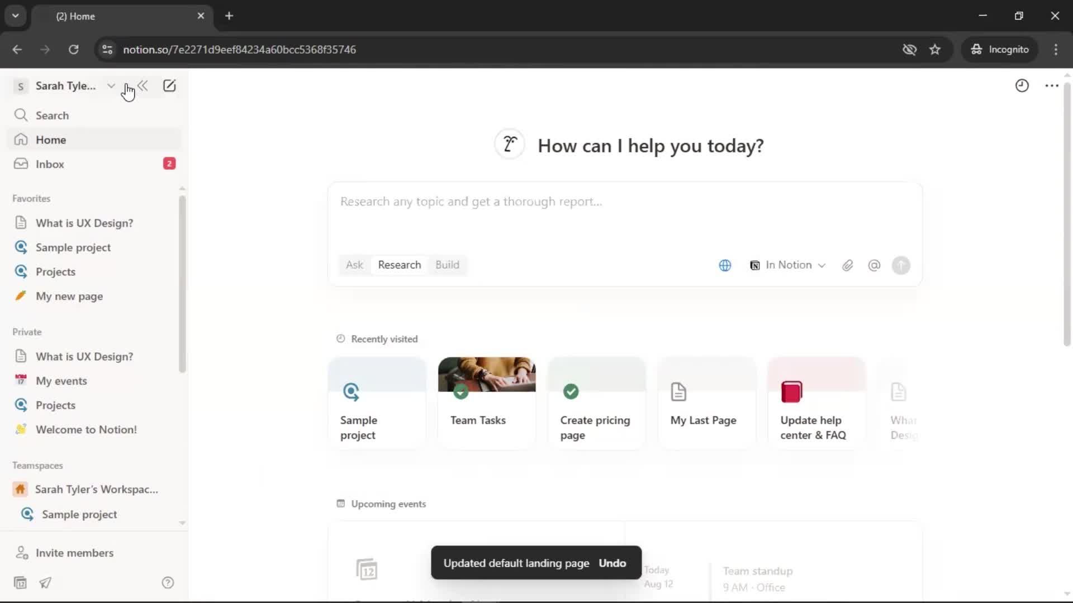Click the @ mention icon
Screen dimensions: 1073x603
point(875,266)
